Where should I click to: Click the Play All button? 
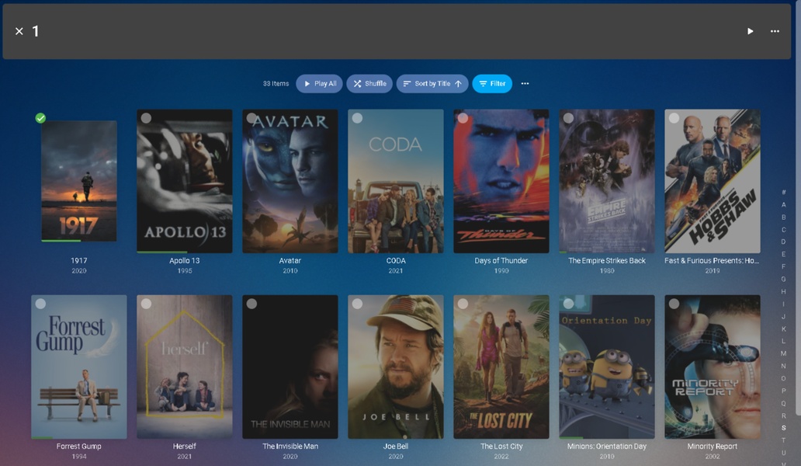[x=319, y=84]
